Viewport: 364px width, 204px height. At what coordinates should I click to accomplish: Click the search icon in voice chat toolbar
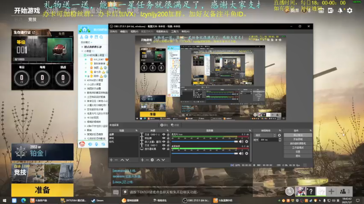[x=101, y=37]
